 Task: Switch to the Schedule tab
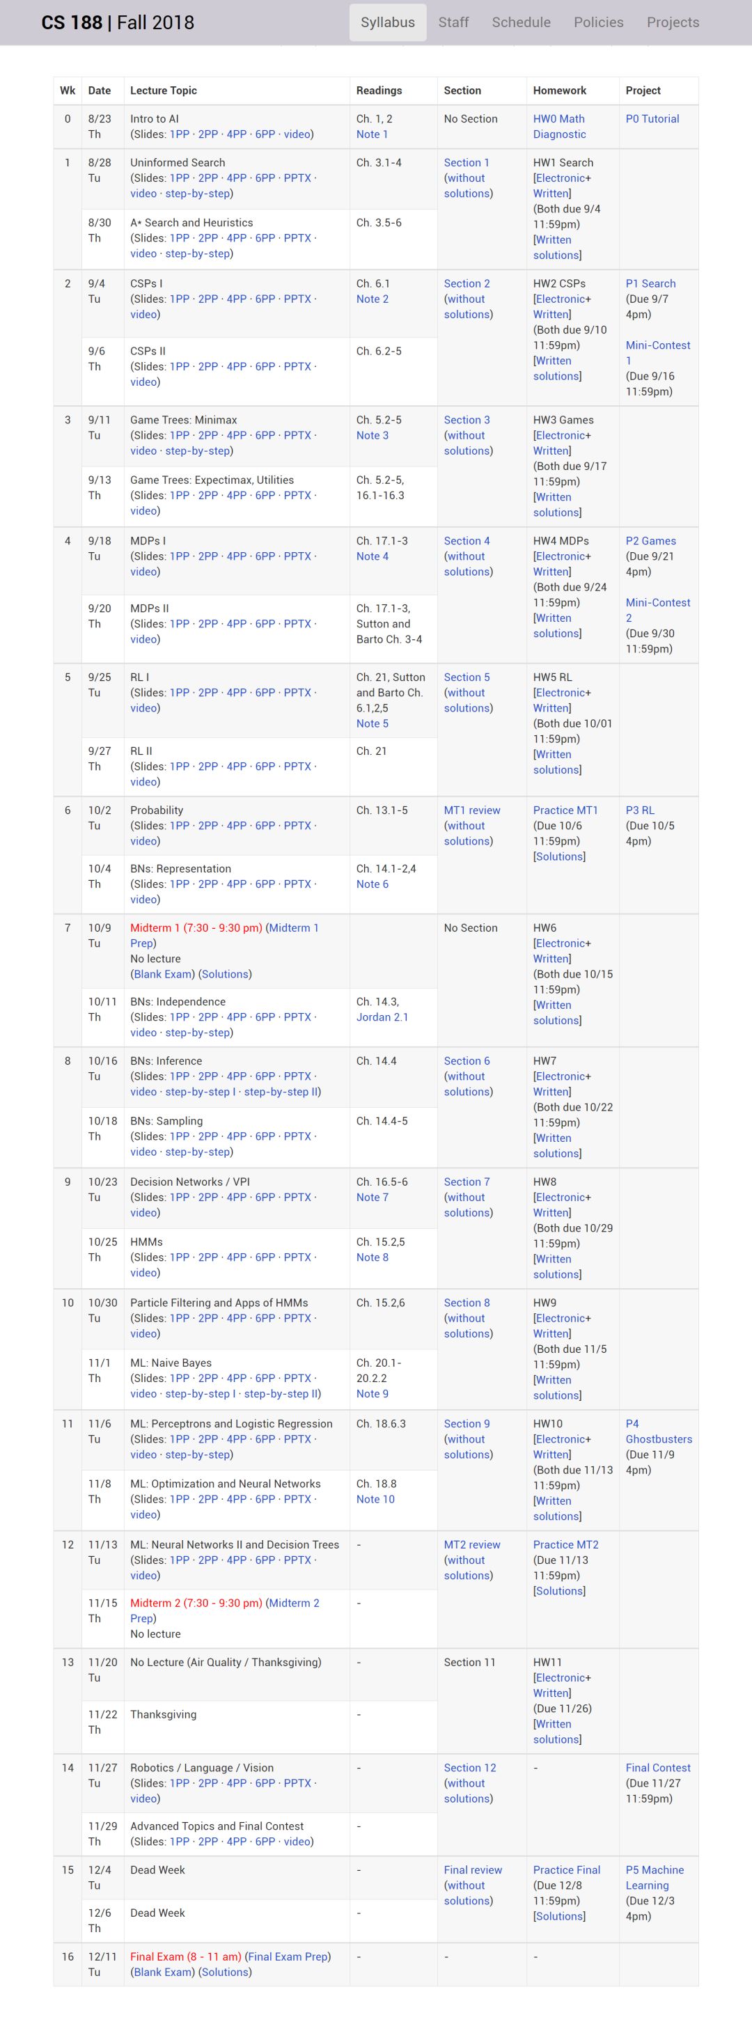(521, 22)
